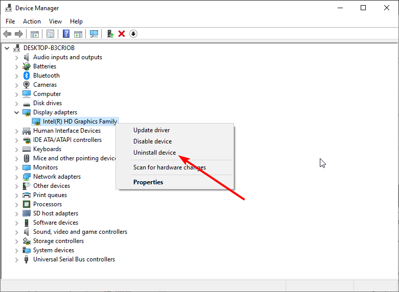399x292 pixels.
Task: Click the Back arrow toolbar icon
Action: point(7,34)
